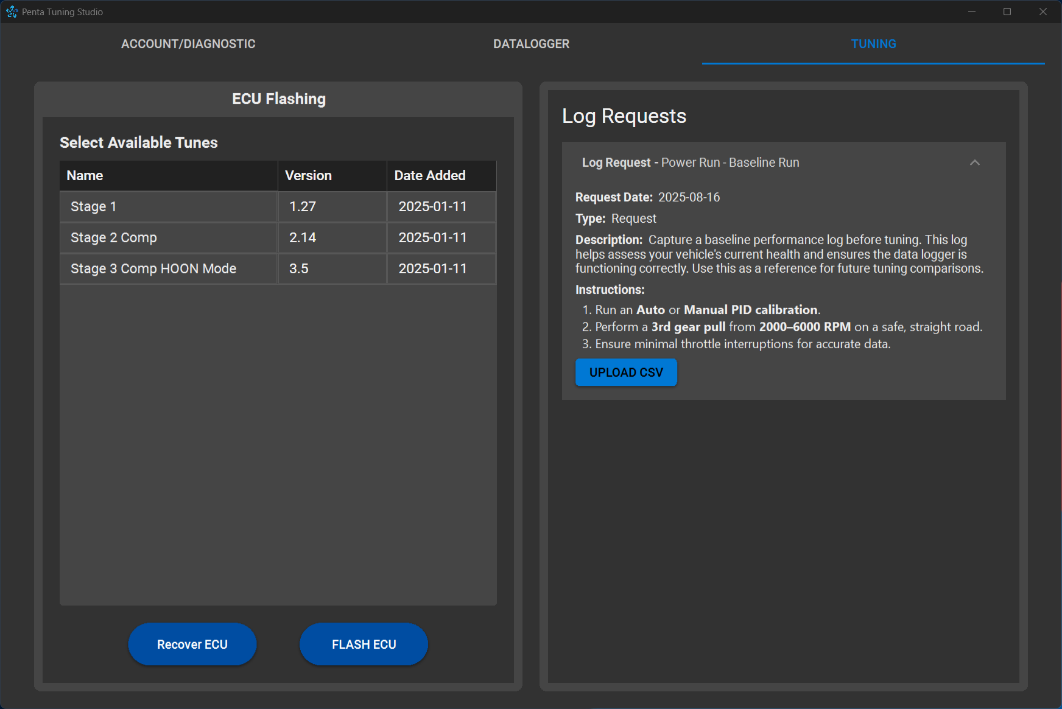
Task: Click the Flash ECU button
Action: (364, 644)
